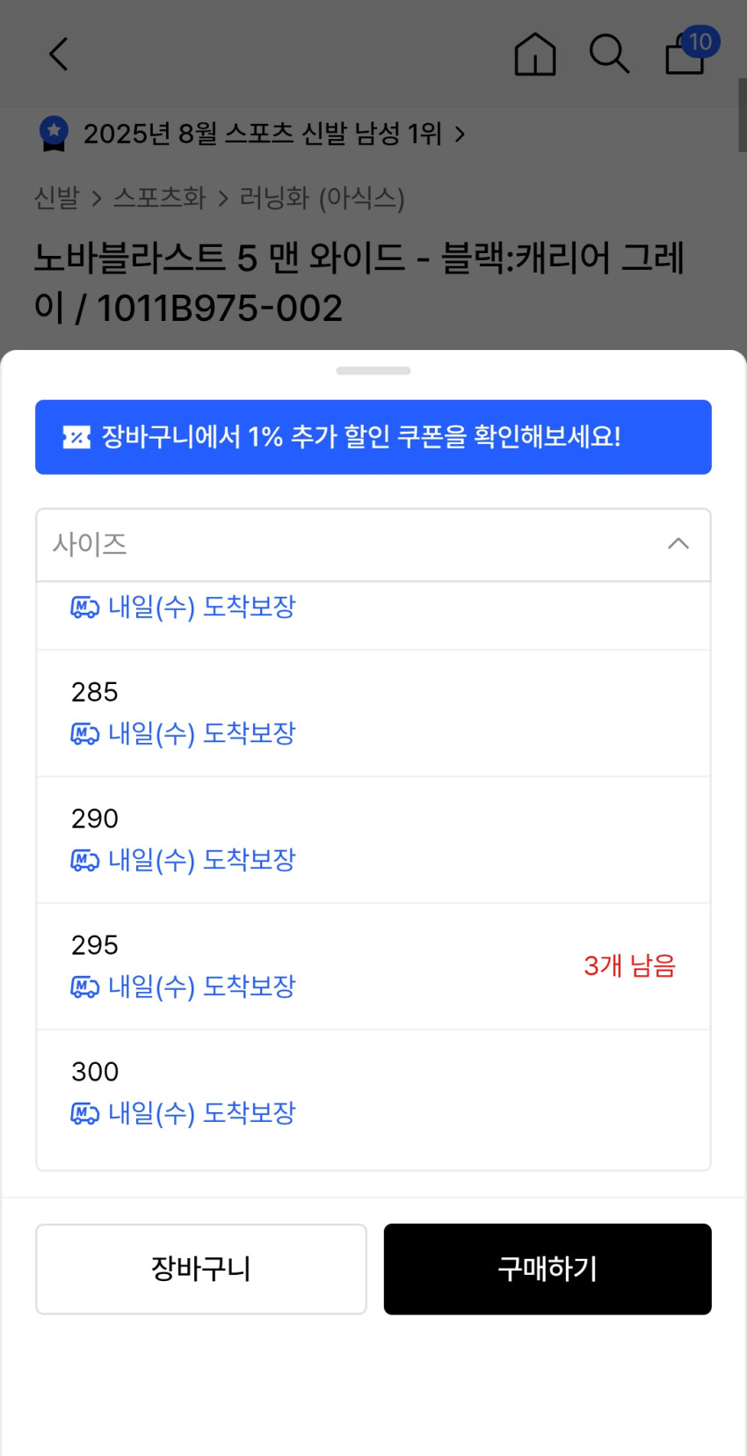The image size is (747, 1456).
Task: Open the search magnifier icon
Action: pyautogui.click(x=608, y=55)
